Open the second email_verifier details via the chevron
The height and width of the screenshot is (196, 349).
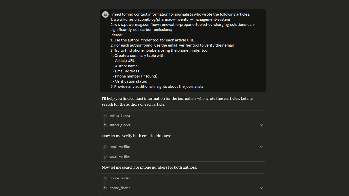coord(261,156)
